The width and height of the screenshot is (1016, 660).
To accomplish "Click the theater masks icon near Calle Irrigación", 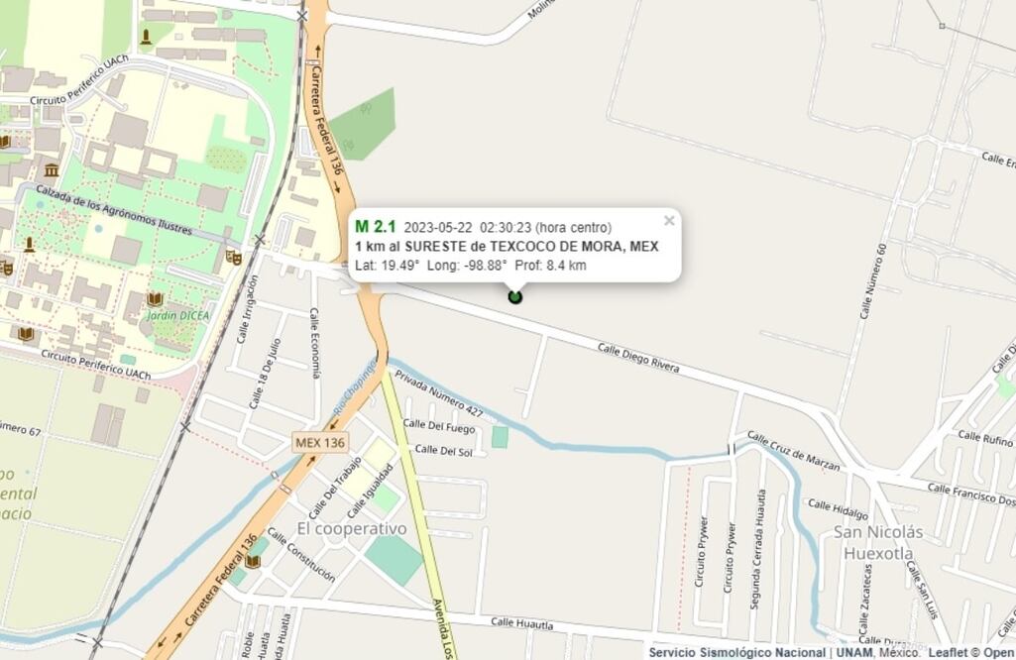I will [x=233, y=257].
